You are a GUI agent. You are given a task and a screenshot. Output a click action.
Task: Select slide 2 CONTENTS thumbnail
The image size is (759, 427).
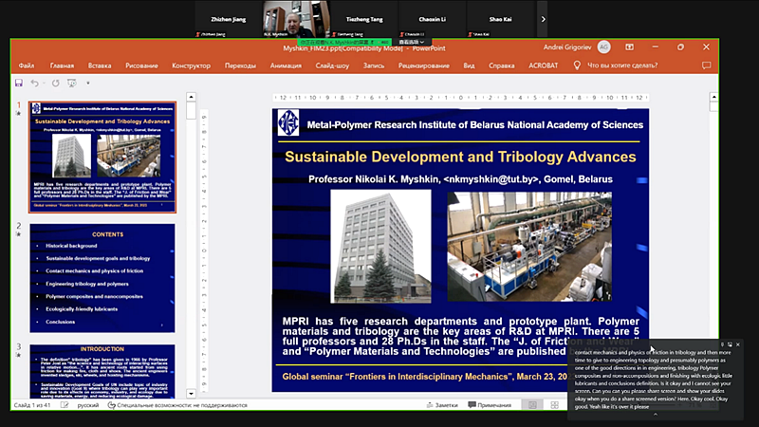pyautogui.click(x=102, y=278)
